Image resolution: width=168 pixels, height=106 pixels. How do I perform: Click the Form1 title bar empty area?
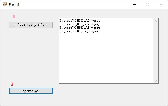75,4
